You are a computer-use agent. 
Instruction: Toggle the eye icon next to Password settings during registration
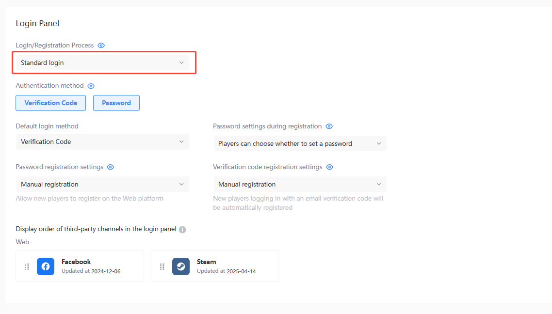329,126
